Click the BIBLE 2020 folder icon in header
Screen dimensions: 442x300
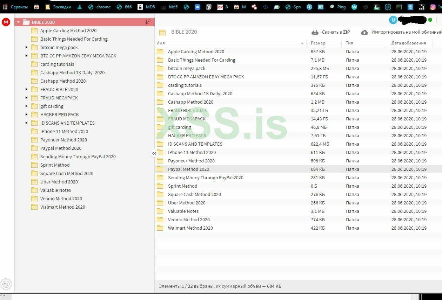click(162, 32)
